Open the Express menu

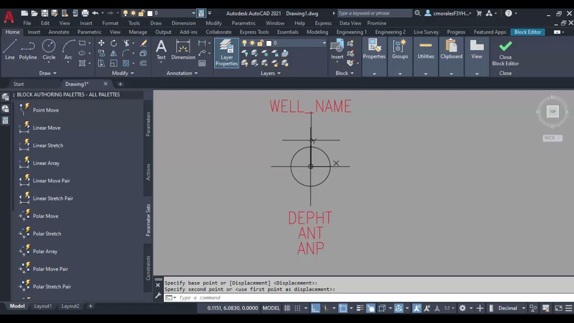point(323,23)
